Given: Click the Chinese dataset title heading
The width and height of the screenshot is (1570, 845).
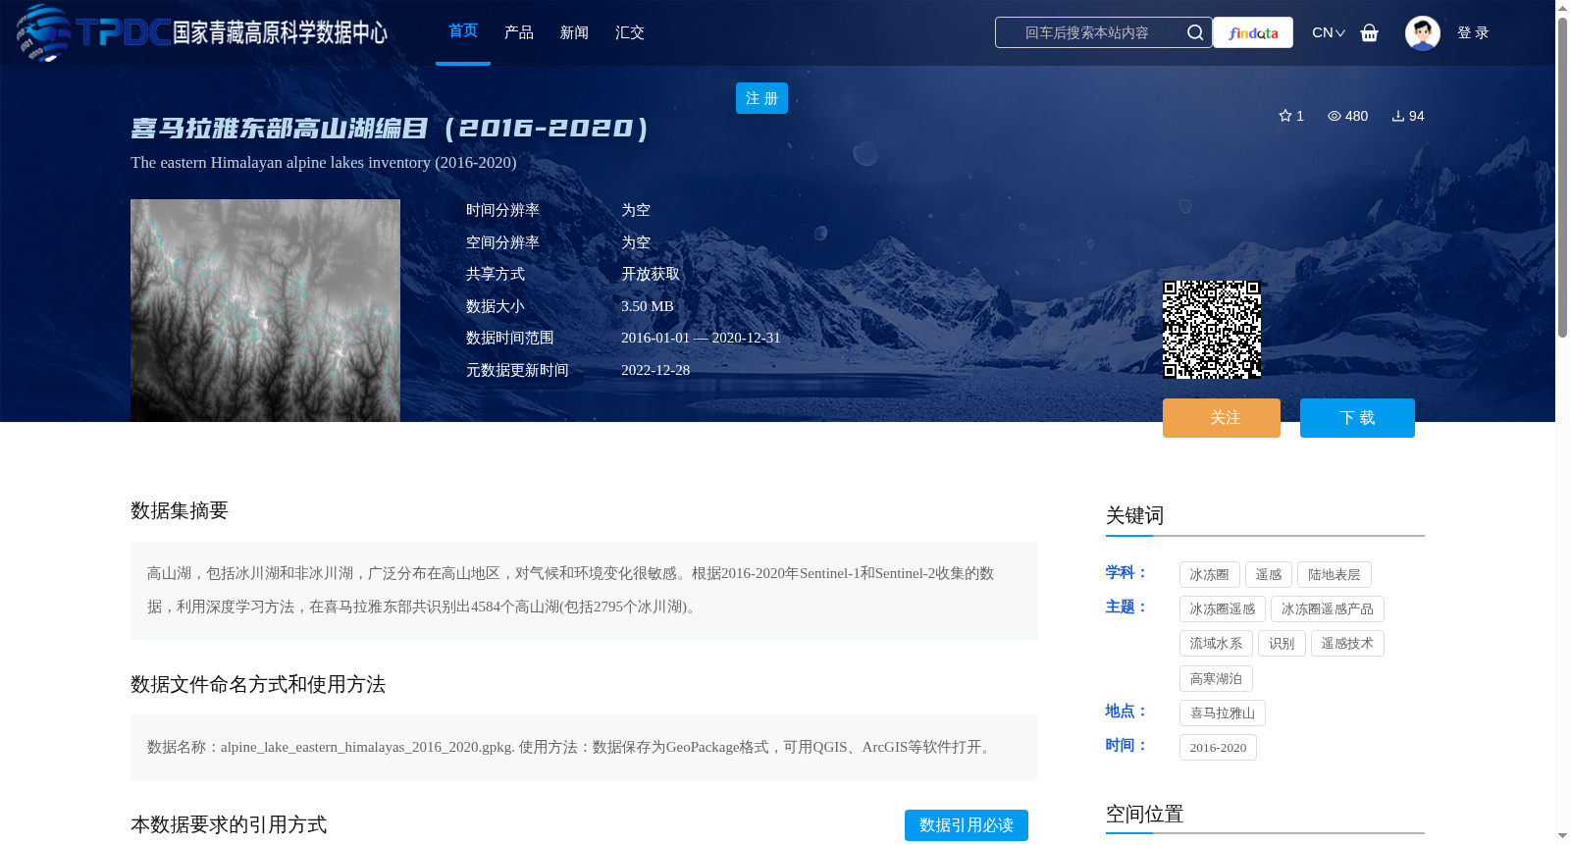Looking at the screenshot, I should (390, 129).
